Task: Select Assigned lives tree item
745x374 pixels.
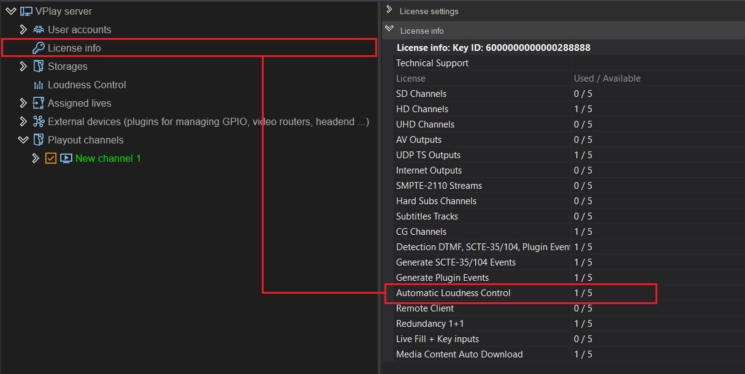Action: point(80,103)
